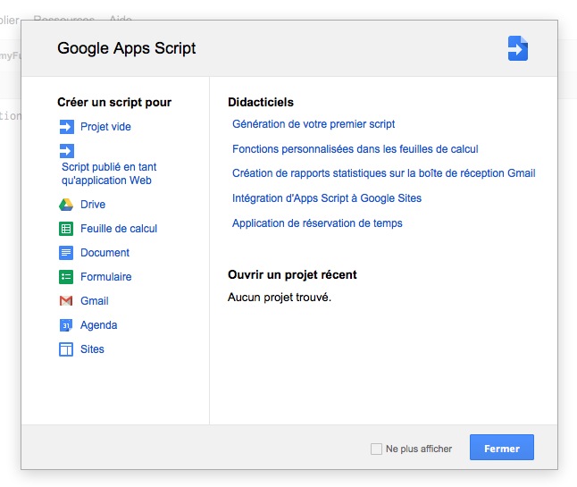Enable the Ne plus afficher checkbox

pyautogui.click(x=376, y=449)
